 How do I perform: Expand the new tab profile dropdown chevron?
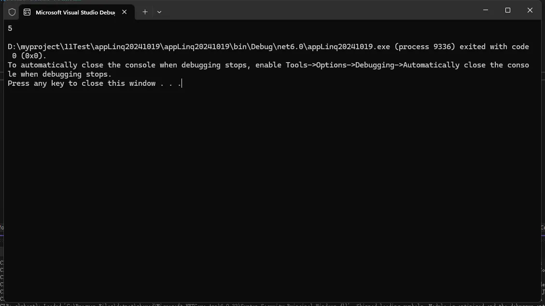point(159,12)
